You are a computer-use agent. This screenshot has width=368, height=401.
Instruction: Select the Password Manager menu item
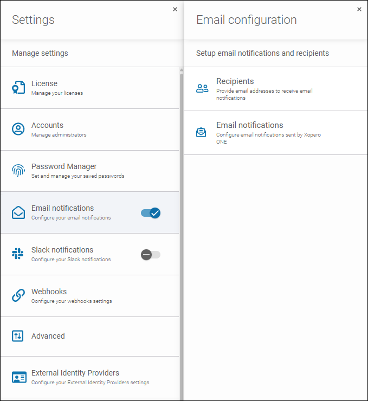(x=89, y=171)
